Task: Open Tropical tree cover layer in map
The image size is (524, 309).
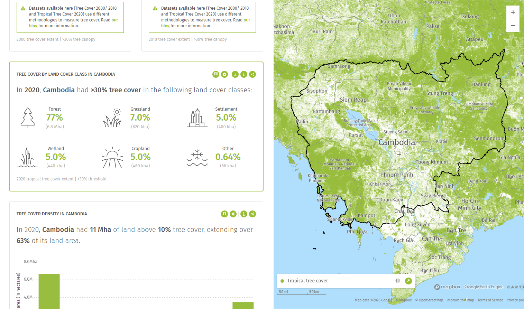Action: [408, 281]
